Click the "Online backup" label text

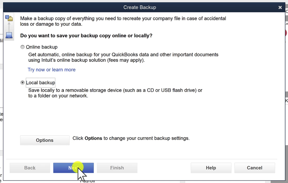[x=42, y=47]
